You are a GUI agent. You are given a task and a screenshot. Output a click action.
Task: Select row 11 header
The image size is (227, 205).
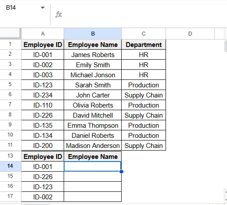coord(10,145)
